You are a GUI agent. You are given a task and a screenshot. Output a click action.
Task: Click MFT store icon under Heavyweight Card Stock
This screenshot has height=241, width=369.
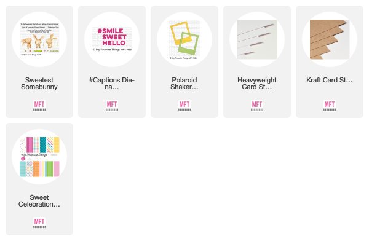pos(257,106)
